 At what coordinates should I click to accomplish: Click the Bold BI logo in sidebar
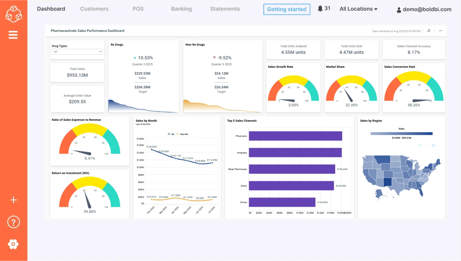click(x=13, y=14)
